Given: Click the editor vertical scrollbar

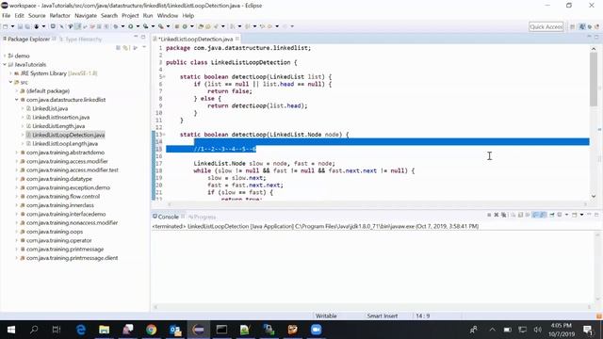Looking at the screenshot, I should [594, 79].
